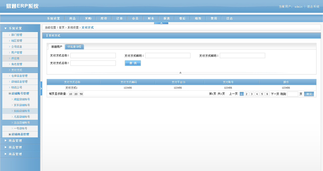Select the 新建用户 tab

tap(57, 47)
